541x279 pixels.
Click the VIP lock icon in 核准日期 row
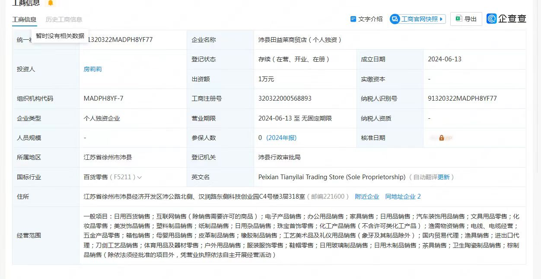click(x=441, y=137)
